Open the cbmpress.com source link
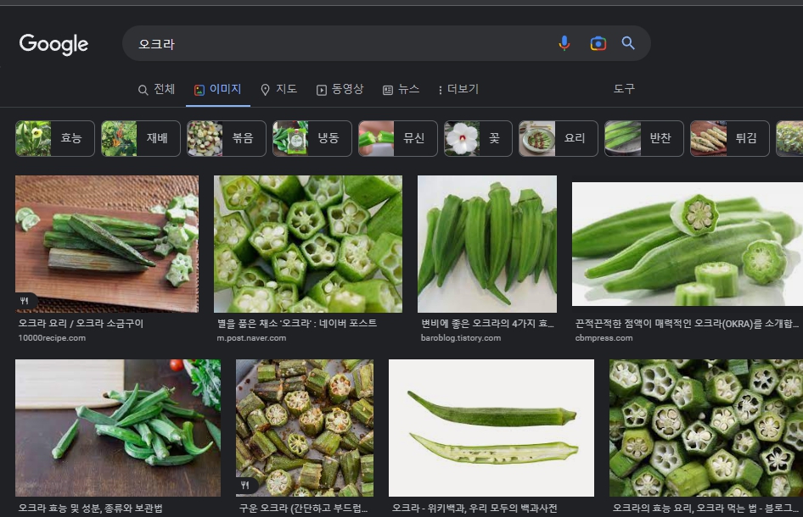 [604, 338]
